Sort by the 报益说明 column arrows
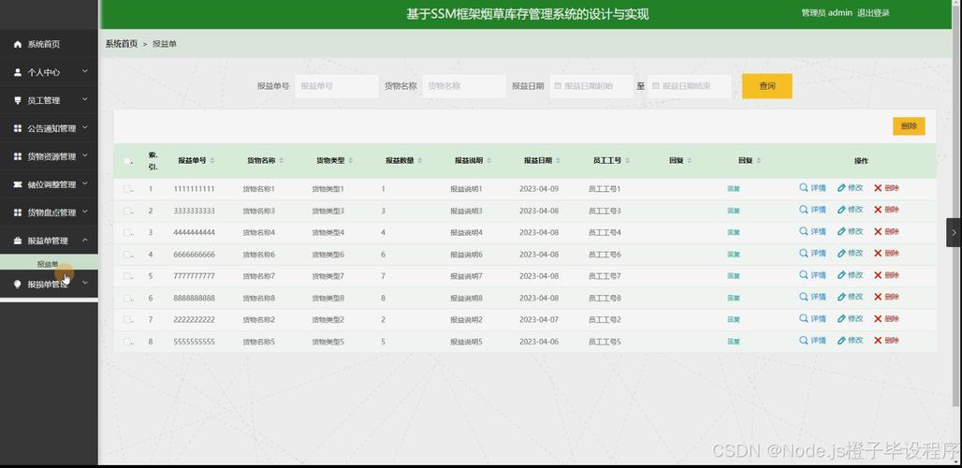The height and width of the screenshot is (468, 962). [489, 161]
